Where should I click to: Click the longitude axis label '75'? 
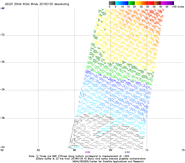[x=183, y=150]
